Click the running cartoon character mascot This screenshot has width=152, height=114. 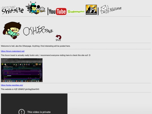[12, 30]
